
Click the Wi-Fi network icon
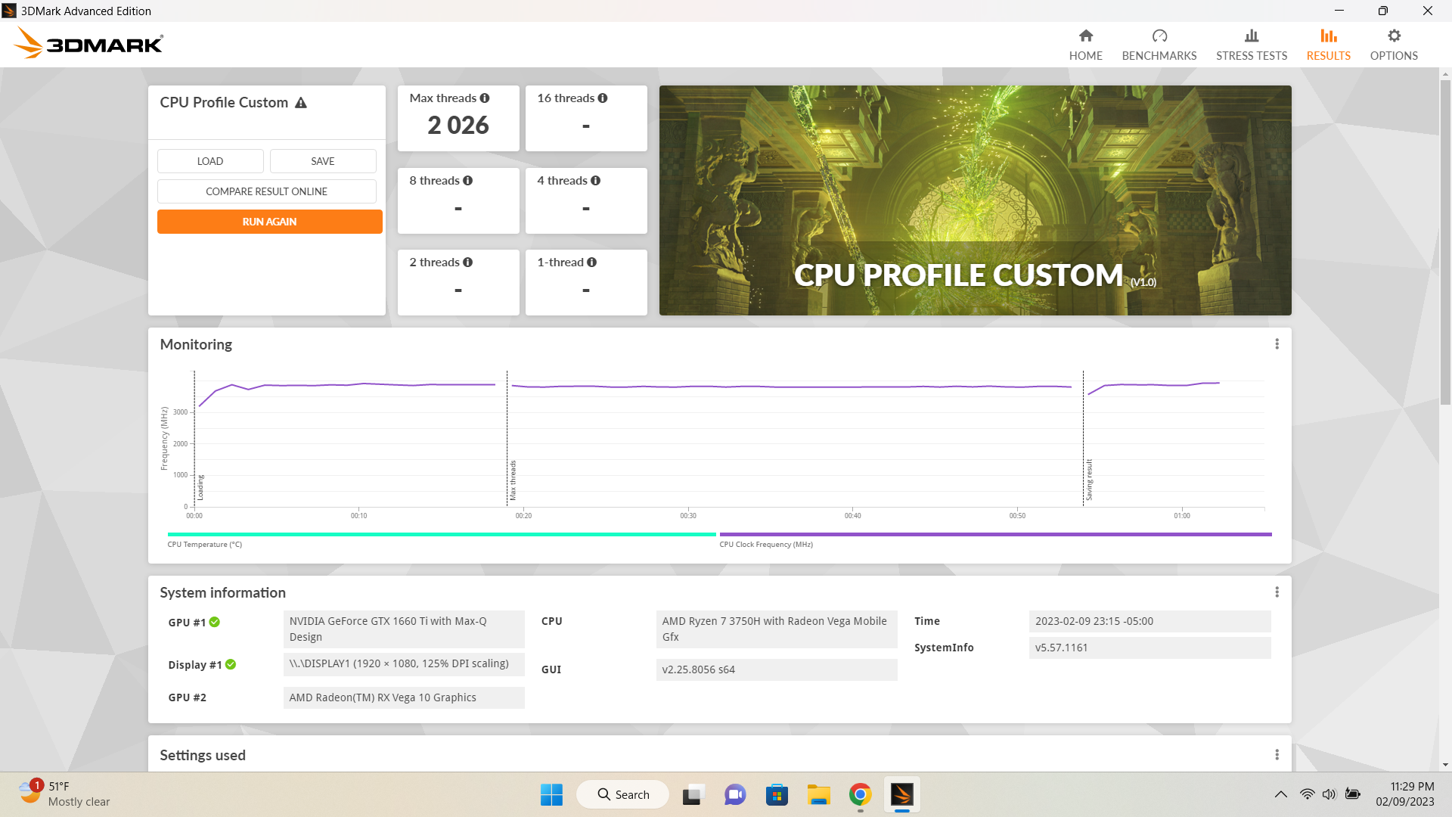pos(1308,794)
